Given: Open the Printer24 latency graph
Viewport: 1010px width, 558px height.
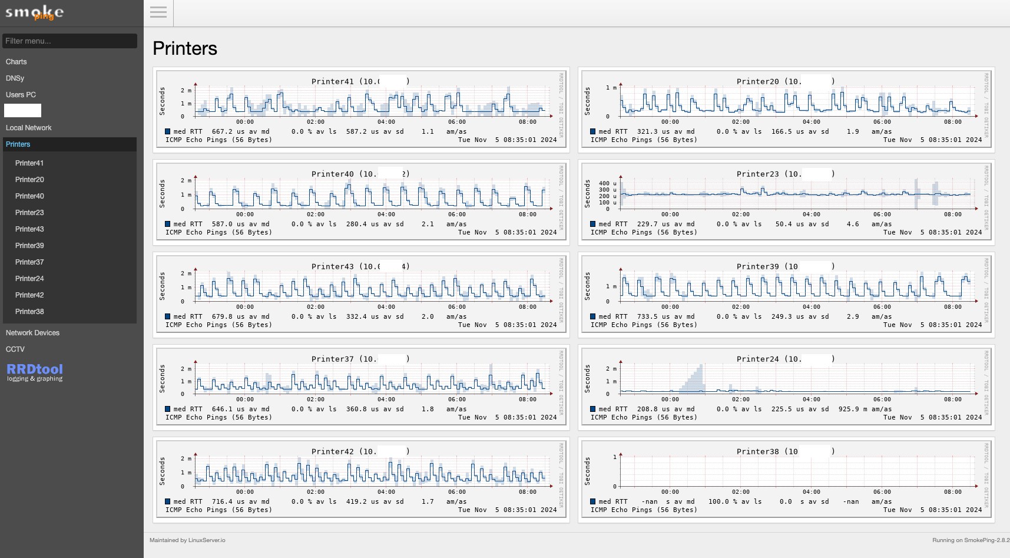Looking at the screenshot, I should (786, 388).
